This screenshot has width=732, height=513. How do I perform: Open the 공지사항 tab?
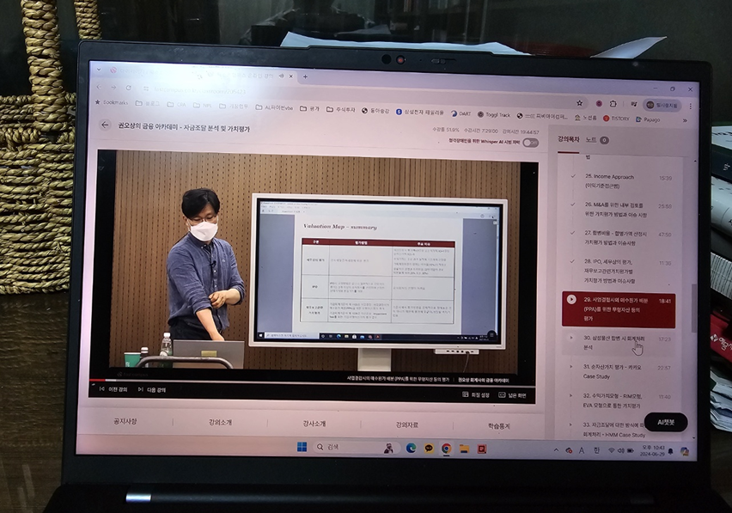coord(125,421)
